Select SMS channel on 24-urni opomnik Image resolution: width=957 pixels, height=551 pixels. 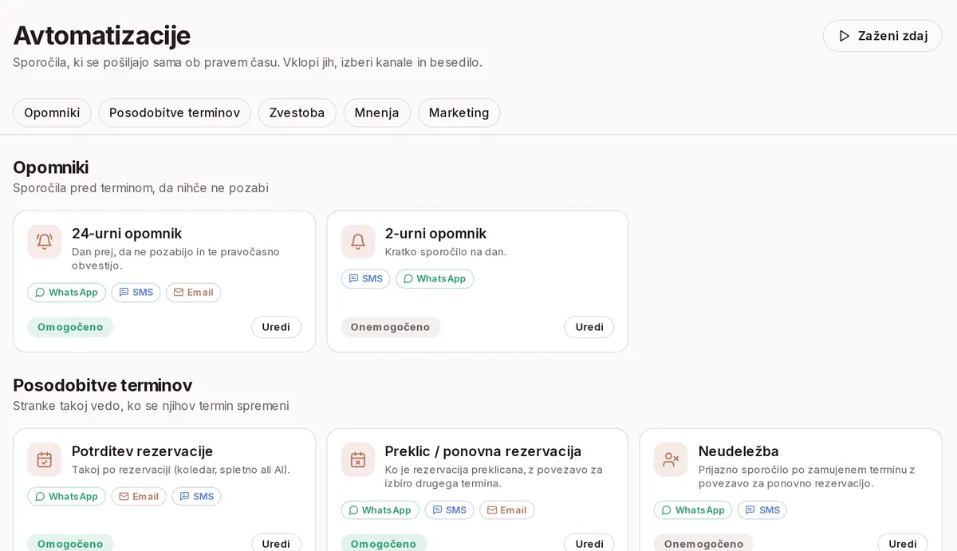click(136, 293)
